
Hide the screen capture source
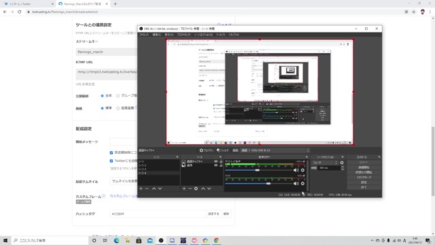216,161
